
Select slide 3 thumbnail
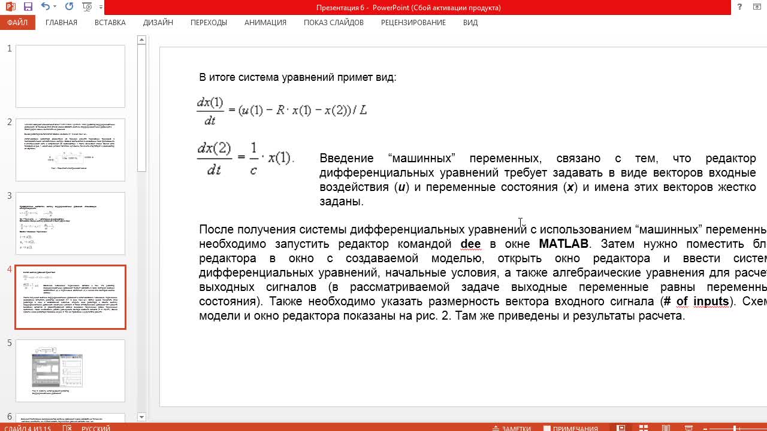point(70,223)
